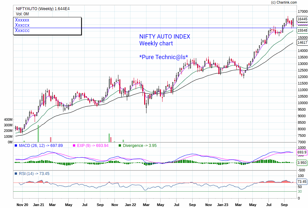The height and width of the screenshot is (208, 308).
Task: Click the Nov 20 date axis label
Action: tap(22, 205)
